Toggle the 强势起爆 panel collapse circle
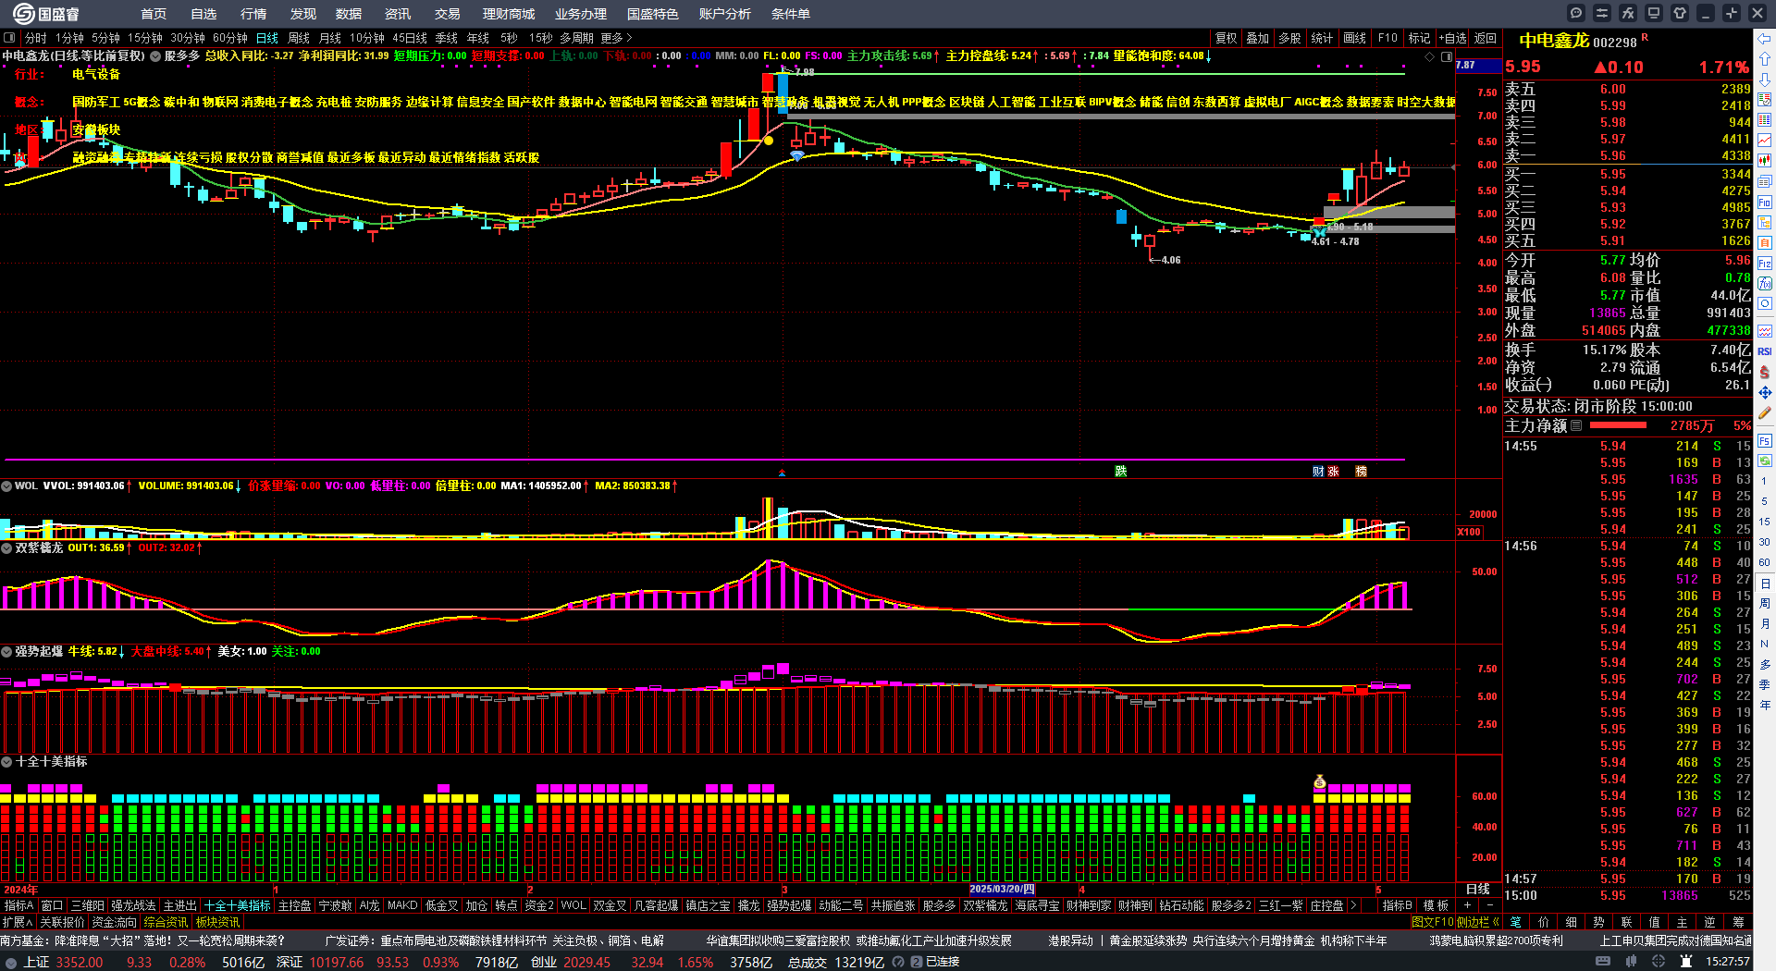The width and height of the screenshot is (1776, 971). tap(6, 652)
